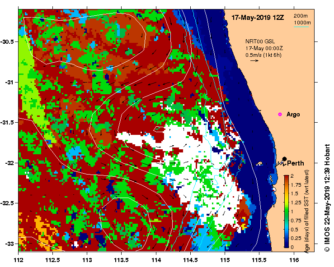This screenshot has width=334, height=267.
Task: Click the Perth city label
Action: [x=296, y=163]
